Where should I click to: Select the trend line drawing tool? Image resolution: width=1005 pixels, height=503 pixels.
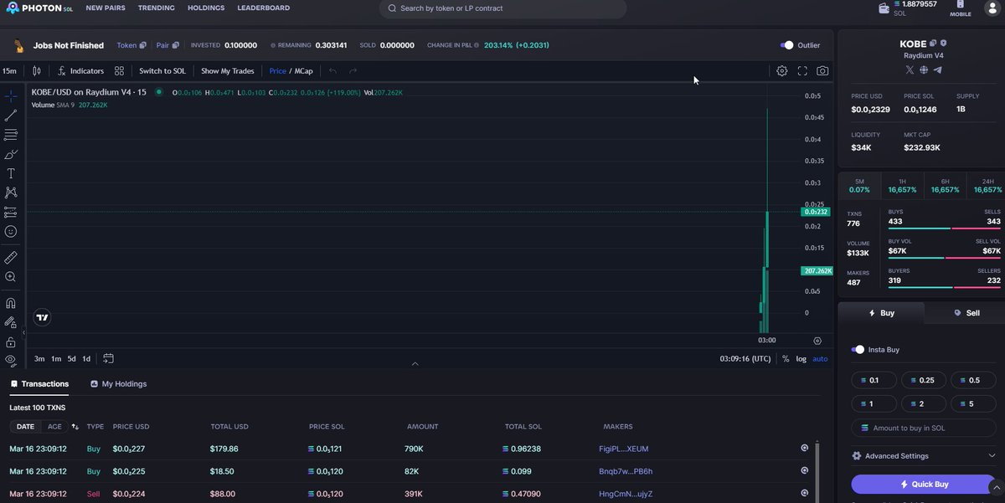point(11,115)
